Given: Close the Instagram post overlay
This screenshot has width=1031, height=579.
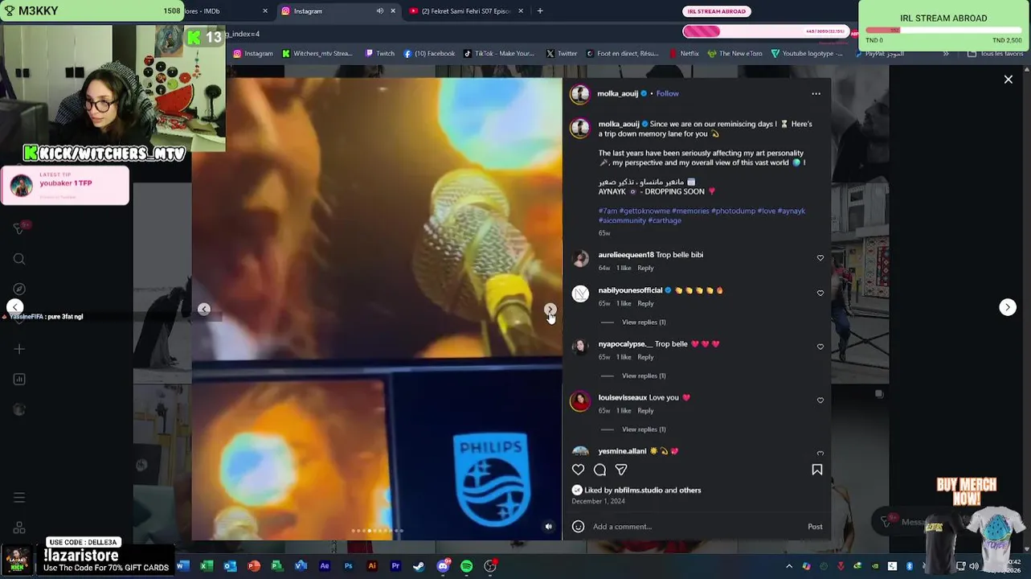Looking at the screenshot, I should coord(1008,80).
